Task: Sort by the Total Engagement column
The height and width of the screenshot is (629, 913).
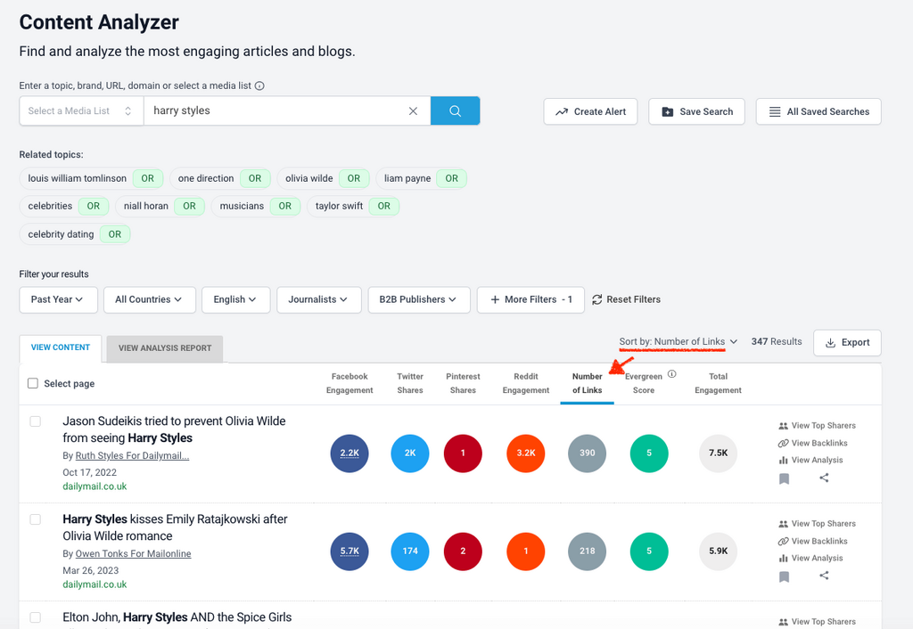Action: tap(718, 383)
